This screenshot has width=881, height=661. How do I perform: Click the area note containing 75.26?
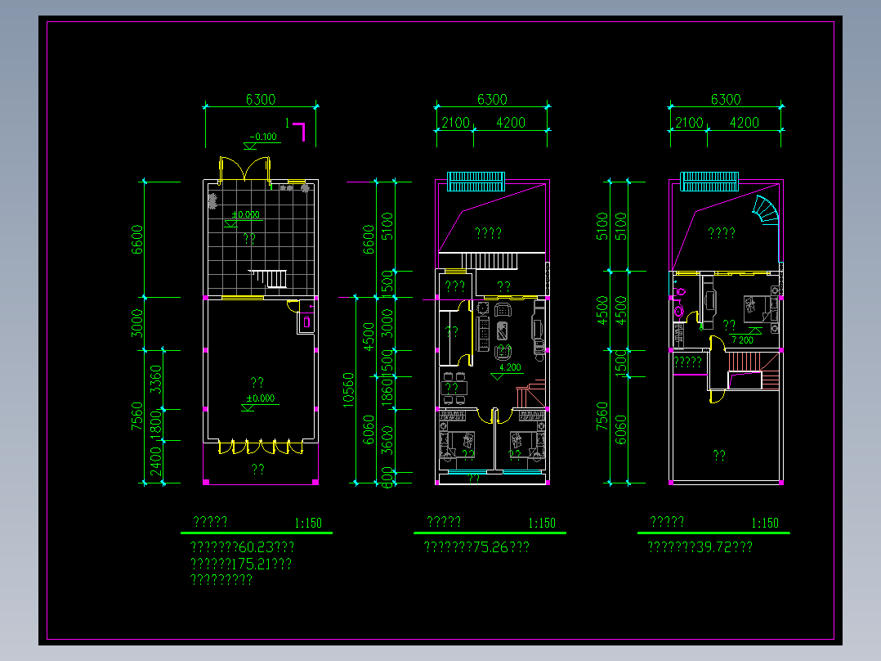pos(476,546)
